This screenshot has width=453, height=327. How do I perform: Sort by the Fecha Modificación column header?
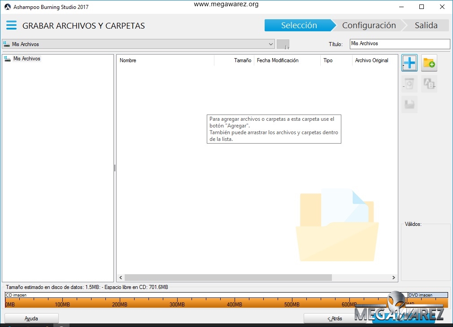pos(287,60)
